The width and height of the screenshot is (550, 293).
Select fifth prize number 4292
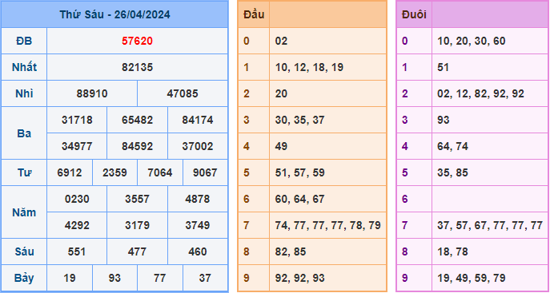pos(77,225)
